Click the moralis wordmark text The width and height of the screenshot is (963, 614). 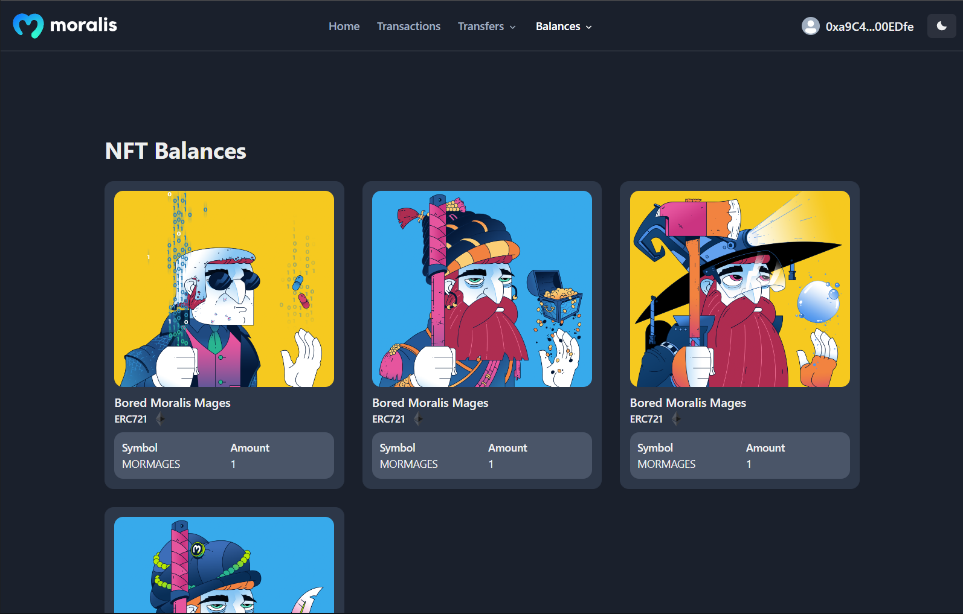pyautogui.click(x=83, y=25)
